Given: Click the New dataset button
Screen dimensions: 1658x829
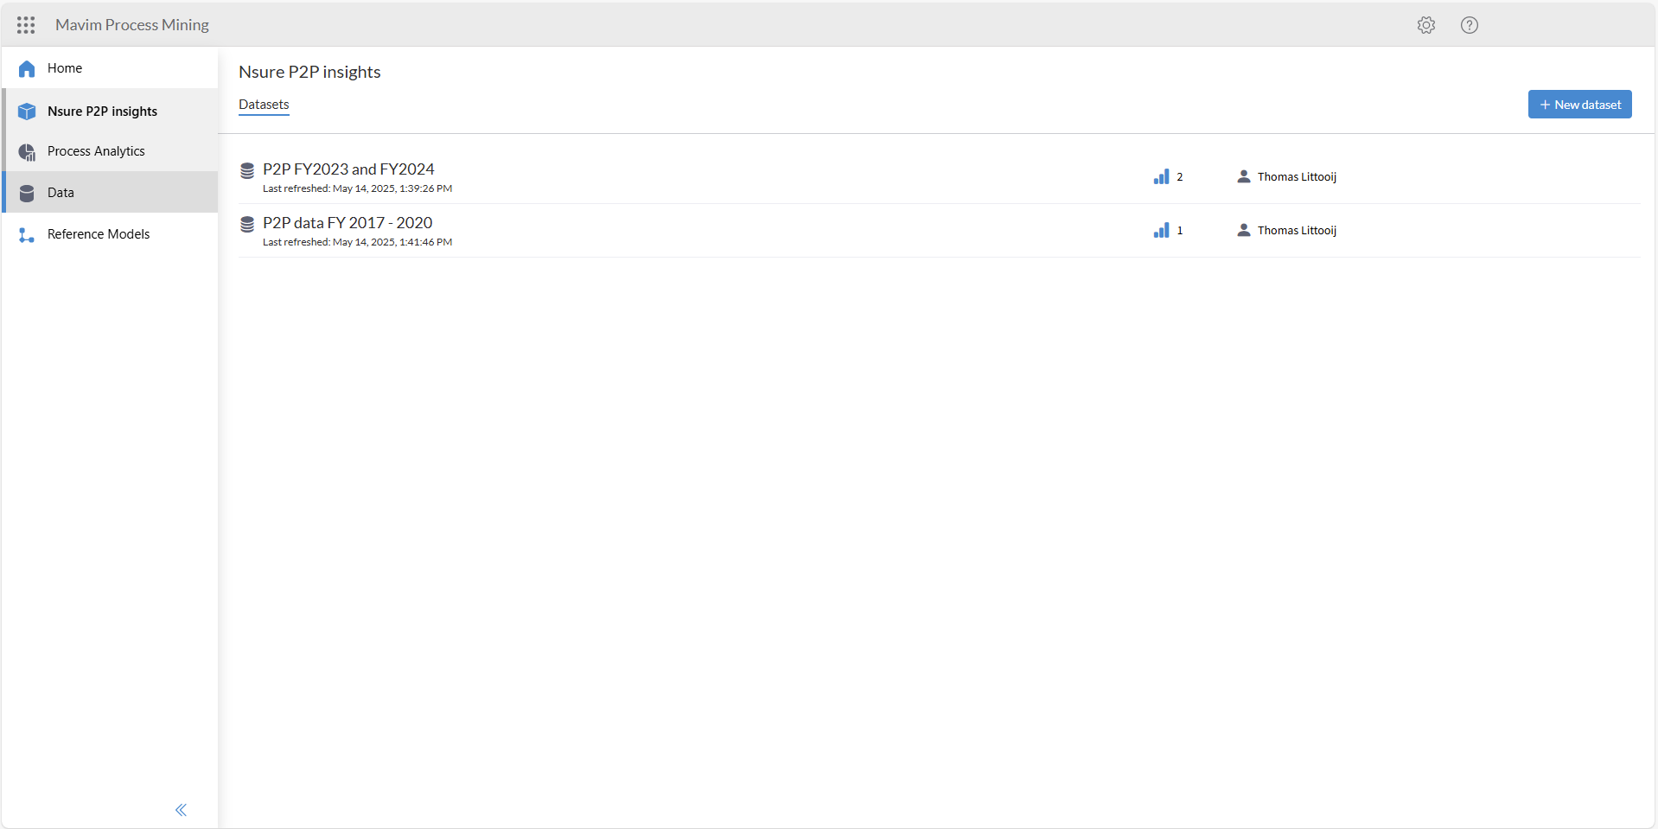Looking at the screenshot, I should [x=1579, y=105].
